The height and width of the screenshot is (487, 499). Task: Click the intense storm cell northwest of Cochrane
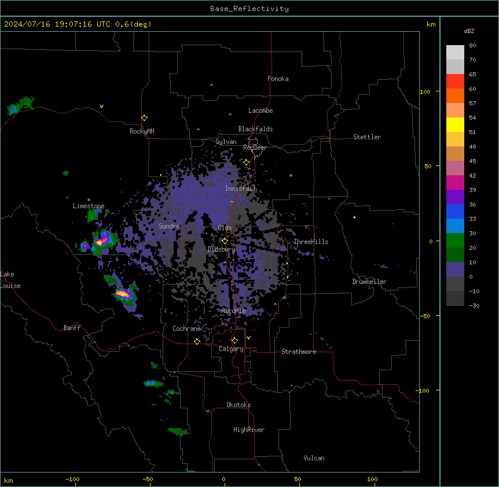(125, 294)
